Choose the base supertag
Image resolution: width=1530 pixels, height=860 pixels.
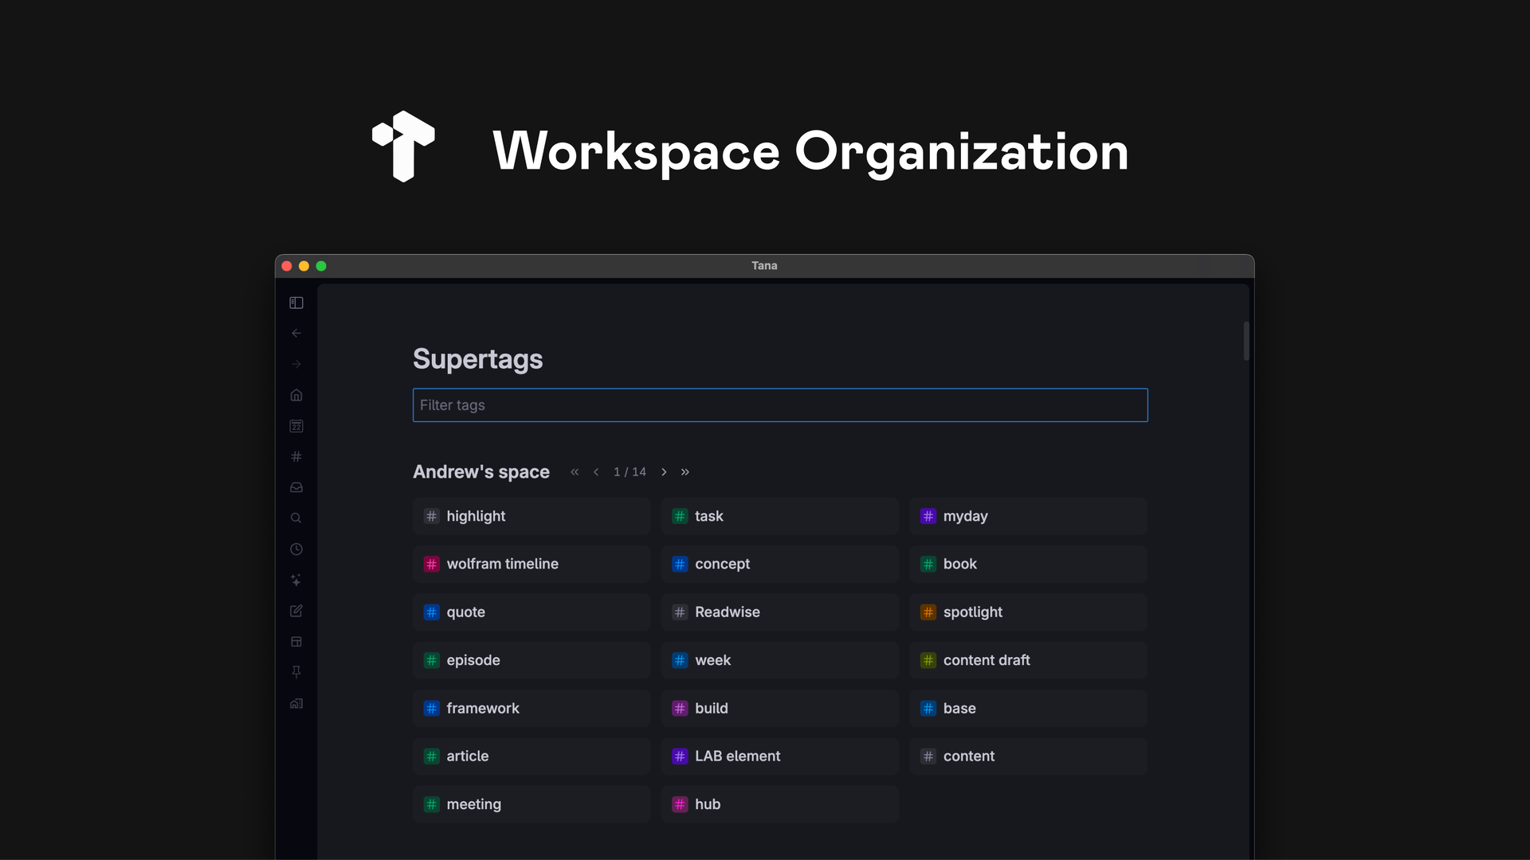point(1028,708)
